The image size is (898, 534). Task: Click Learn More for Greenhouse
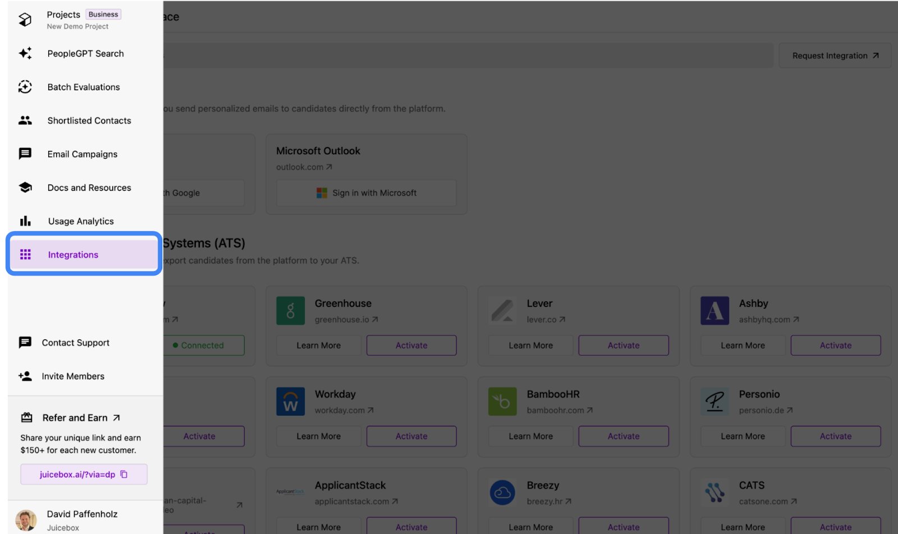pos(319,346)
